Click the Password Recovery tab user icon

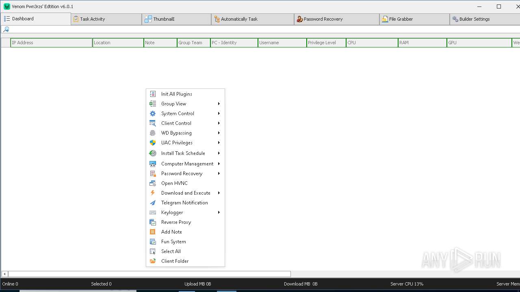click(300, 19)
